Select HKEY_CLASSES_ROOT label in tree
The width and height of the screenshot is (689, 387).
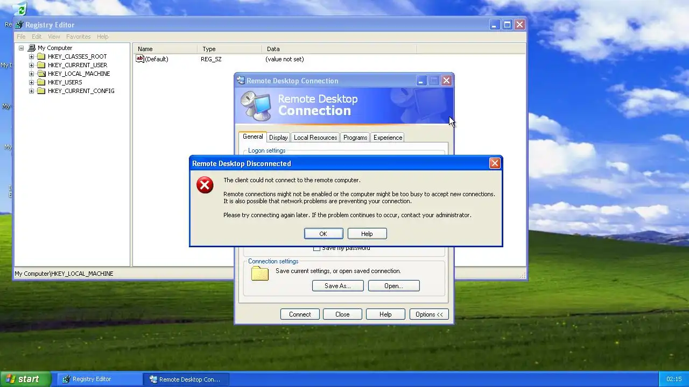point(77,56)
